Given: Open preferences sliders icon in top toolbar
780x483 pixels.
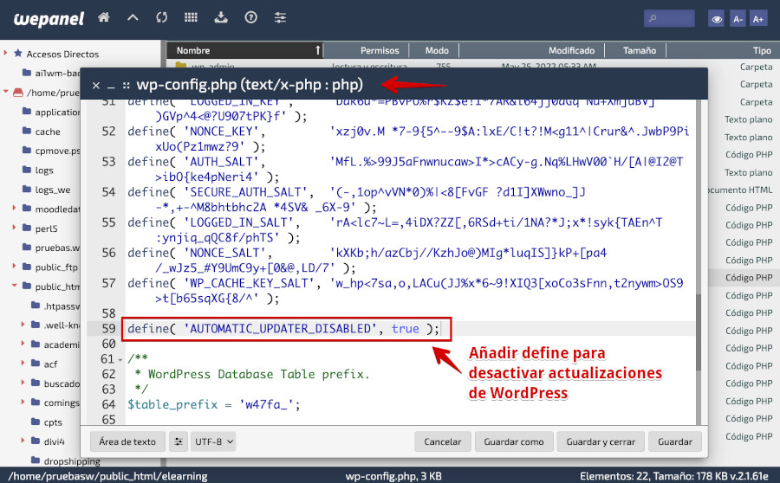Looking at the screenshot, I should tap(280, 18).
